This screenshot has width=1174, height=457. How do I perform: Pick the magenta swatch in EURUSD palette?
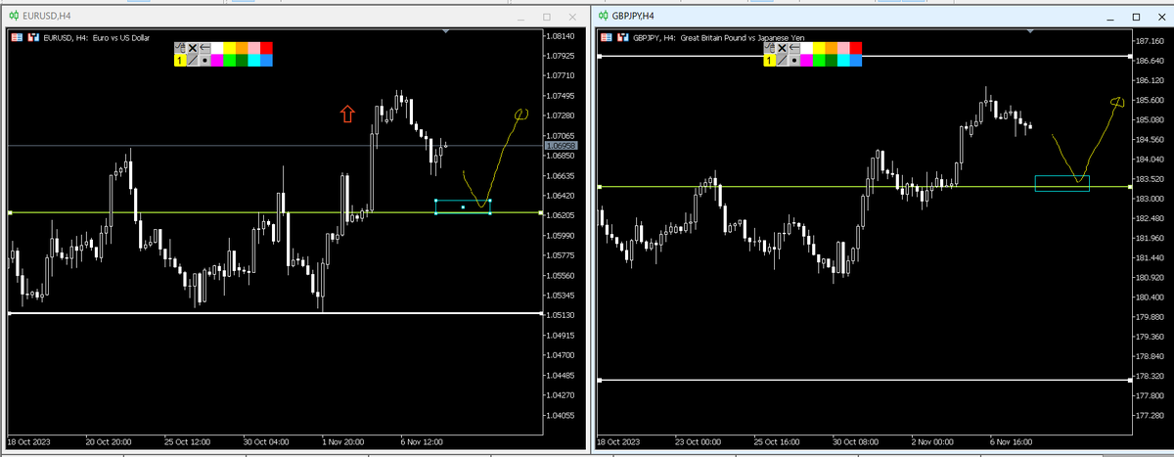tap(217, 61)
